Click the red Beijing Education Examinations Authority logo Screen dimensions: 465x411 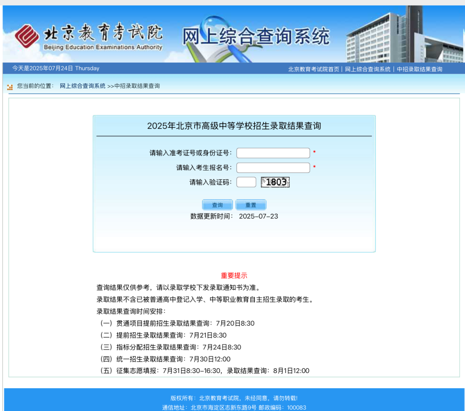point(26,35)
